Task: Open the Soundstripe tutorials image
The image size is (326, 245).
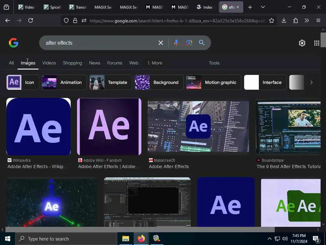Action: coord(288,127)
